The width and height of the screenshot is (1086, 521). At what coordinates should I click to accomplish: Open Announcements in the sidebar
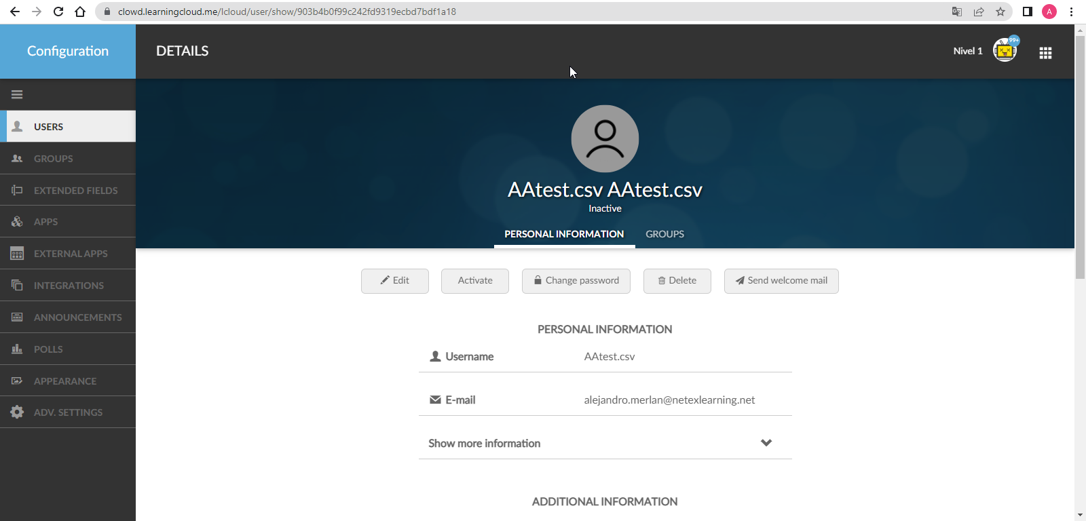[x=68, y=317]
